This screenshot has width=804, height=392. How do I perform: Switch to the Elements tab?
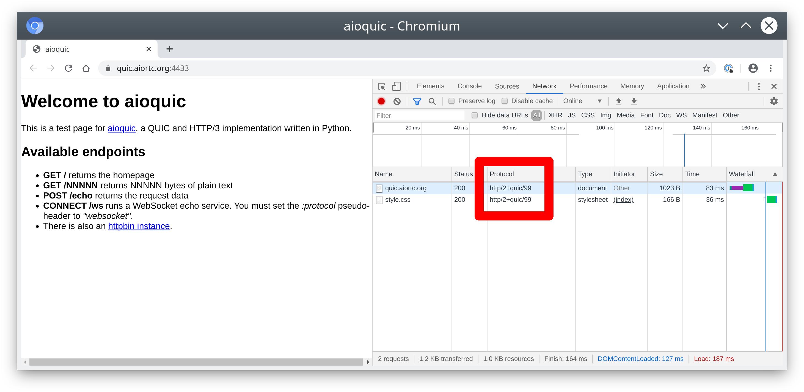pyautogui.click(x=430, y=86)
